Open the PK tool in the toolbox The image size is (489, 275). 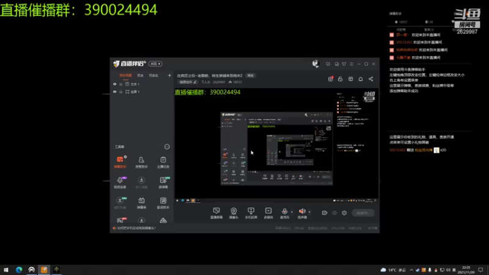(120, 220)
